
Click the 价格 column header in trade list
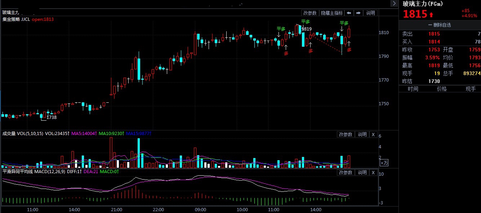pyautogui.click(x=442, y=89)
